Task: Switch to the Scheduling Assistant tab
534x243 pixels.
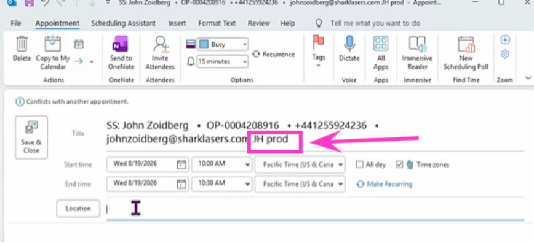Action: point(123,23)
